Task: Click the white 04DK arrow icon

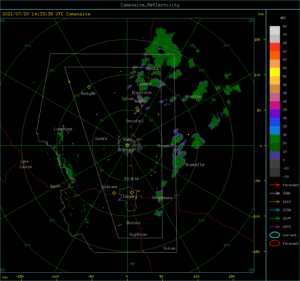Action: (275, 193)
